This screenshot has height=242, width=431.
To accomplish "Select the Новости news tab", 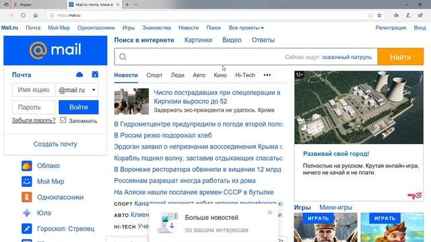I will tap(126, 75).
